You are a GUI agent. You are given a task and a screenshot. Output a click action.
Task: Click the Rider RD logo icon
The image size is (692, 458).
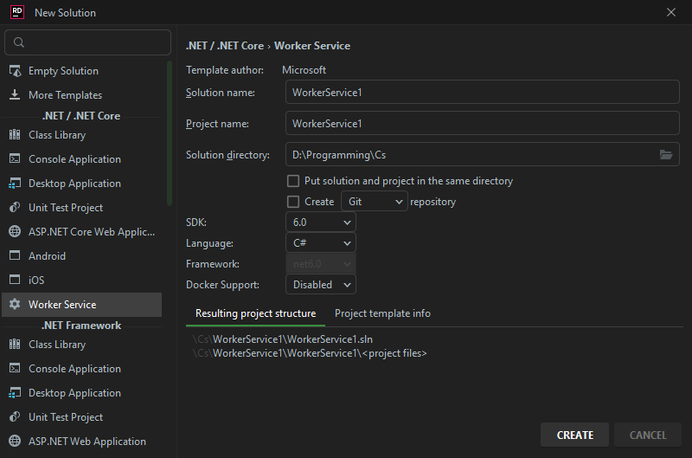point(16,12)
